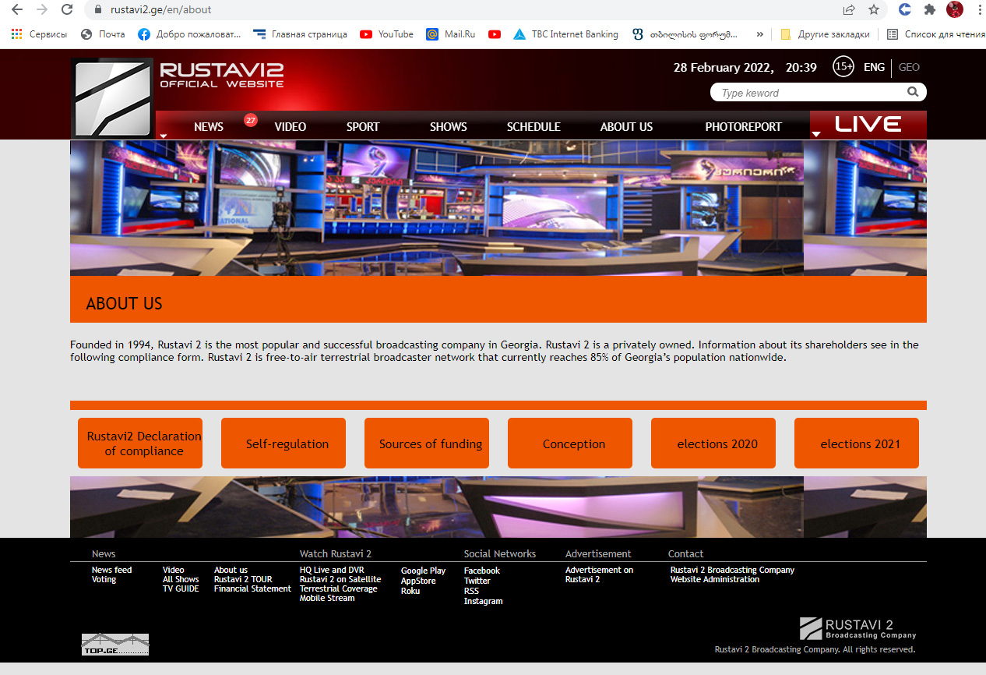Viewport: 986px width, 675px height.
Task: Expand the LIVE dropdown arrow
Action: tap(815, 134)
